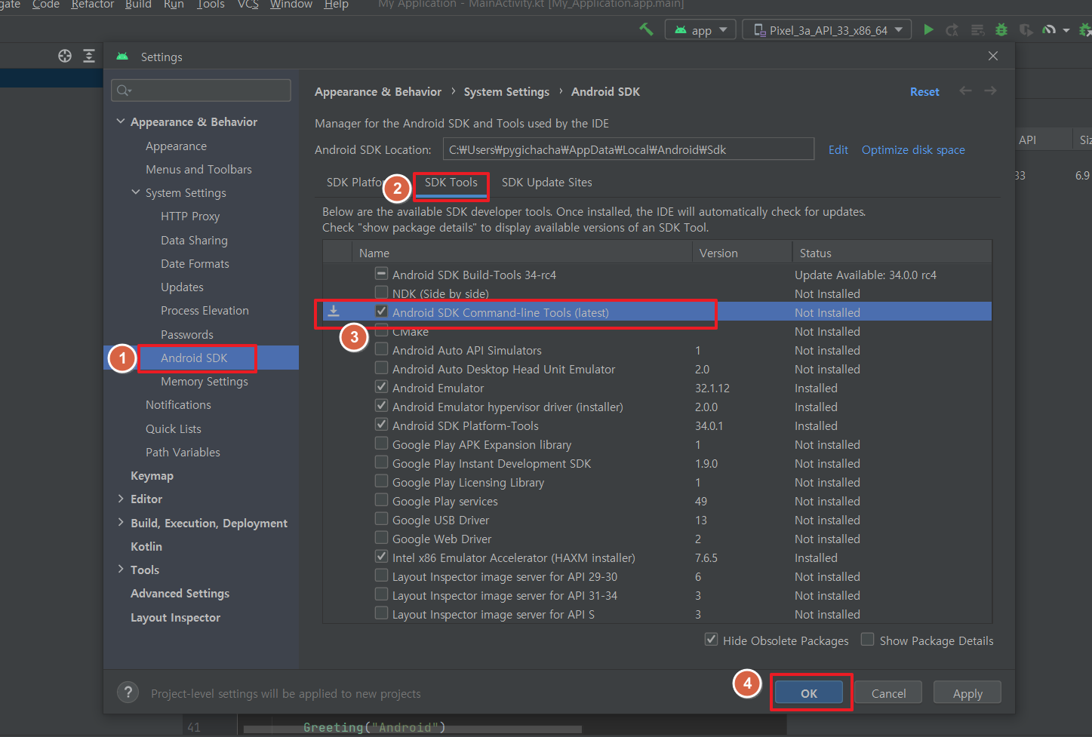Screen dimensions: 1092x737
Task: Check the NDK (Side by side) checkbox
Action: [382, 292]
